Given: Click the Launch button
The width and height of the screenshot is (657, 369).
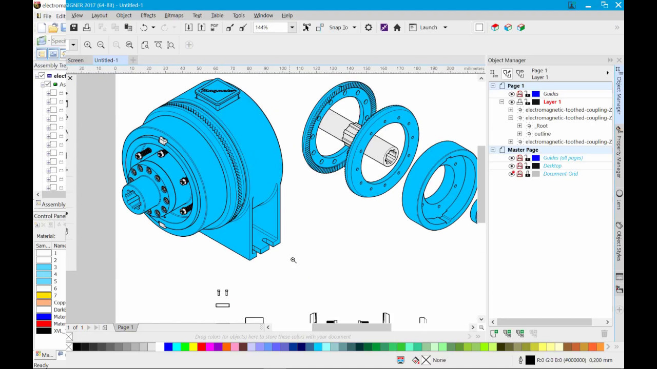Looking at the screenshot, I should point(428,27).
